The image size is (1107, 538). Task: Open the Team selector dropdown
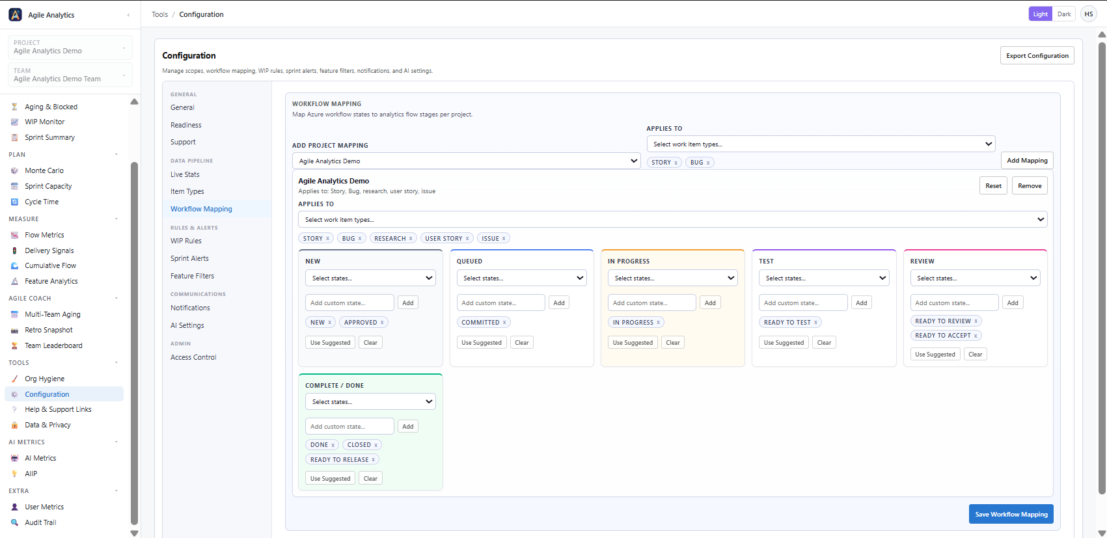pos(70,75)
